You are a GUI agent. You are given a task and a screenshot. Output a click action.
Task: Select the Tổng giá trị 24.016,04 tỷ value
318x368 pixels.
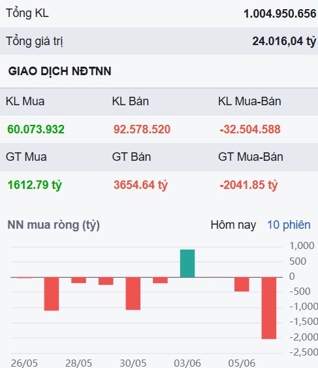coord(284,41)
